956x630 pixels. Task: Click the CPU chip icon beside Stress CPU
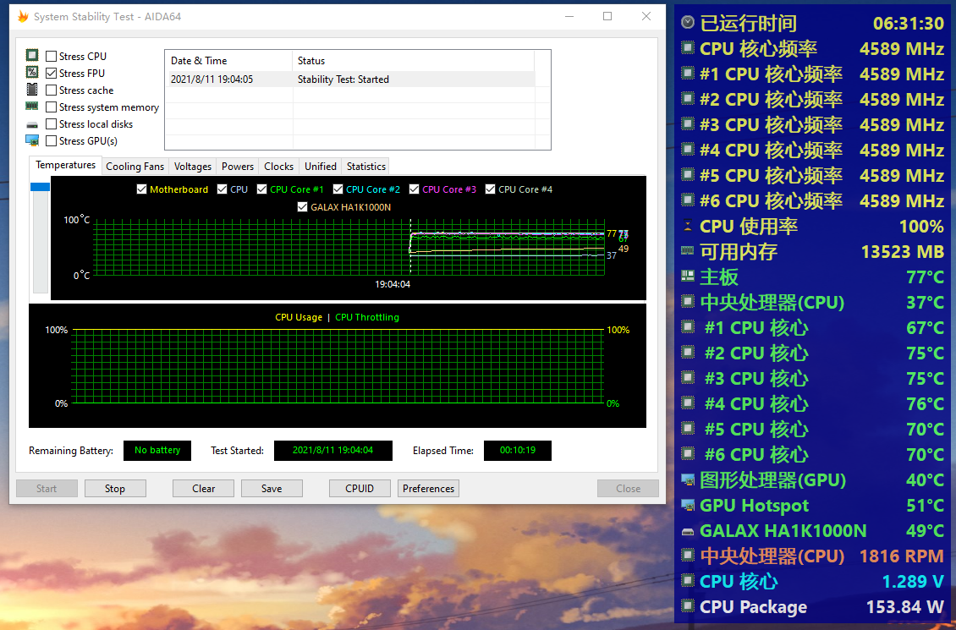pos(32,56)
